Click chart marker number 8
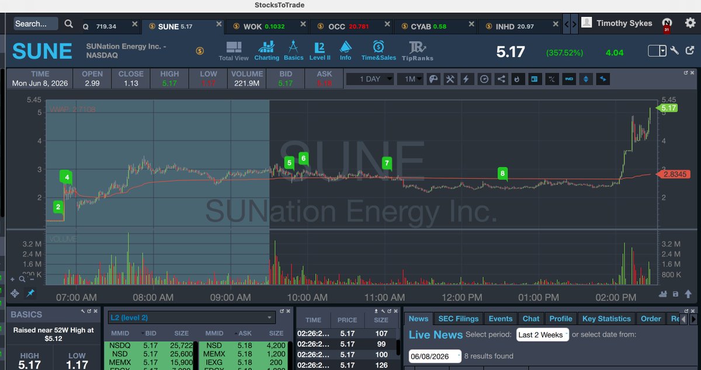Screen dimensions: 701x370 pos(502,173)
